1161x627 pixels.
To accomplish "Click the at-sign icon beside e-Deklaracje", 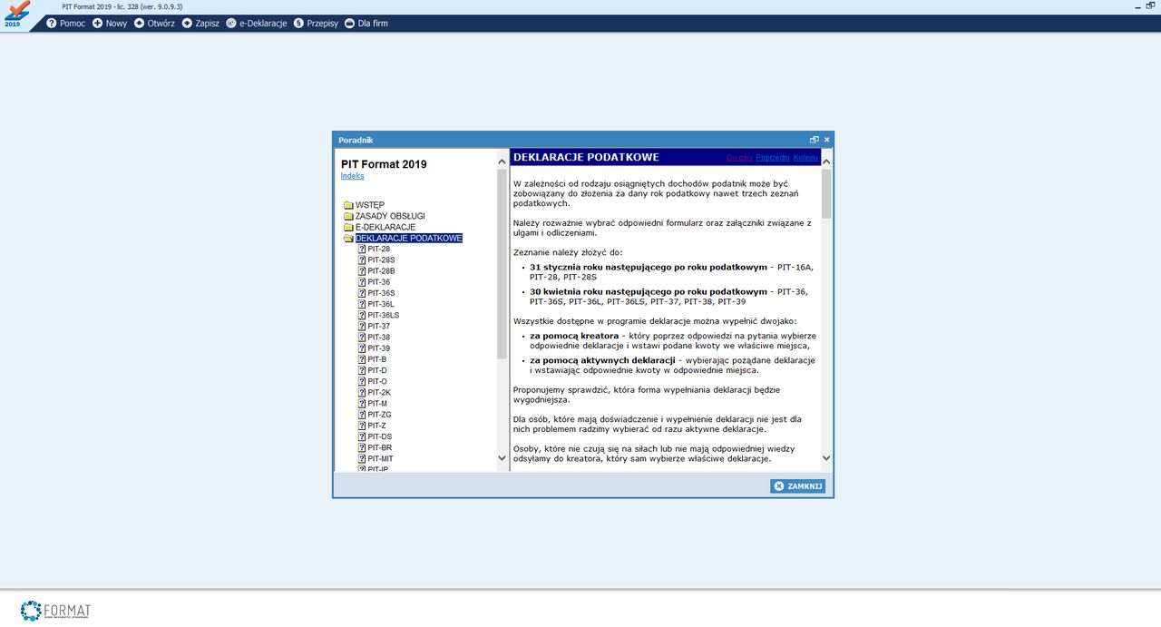I will tap(231, 24).
